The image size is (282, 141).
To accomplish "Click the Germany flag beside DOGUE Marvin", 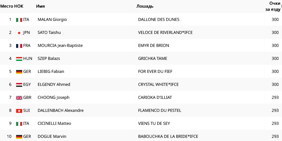I will coord(19,137).
